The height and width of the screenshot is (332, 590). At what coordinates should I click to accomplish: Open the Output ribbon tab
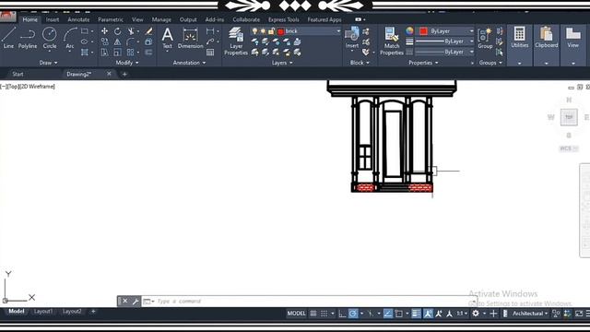point(188,19)
